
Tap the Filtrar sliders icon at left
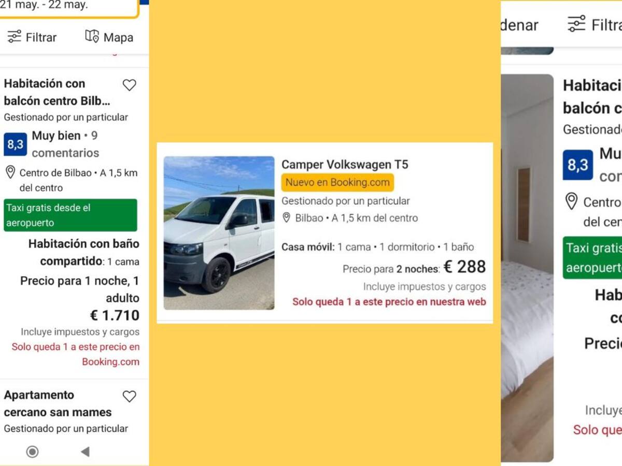[x=15, y=37]
